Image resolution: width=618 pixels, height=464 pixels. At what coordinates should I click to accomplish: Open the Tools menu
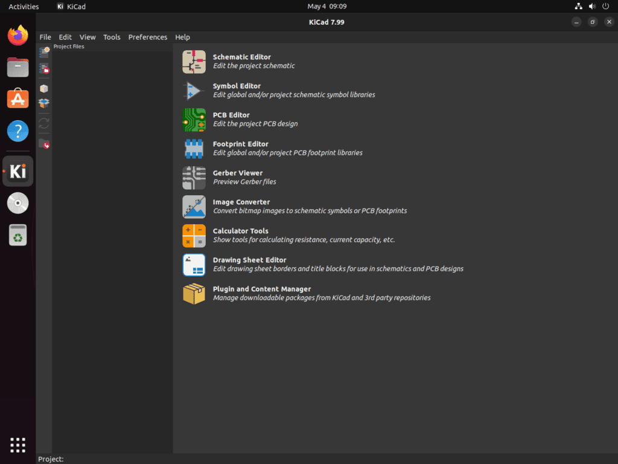112,37
